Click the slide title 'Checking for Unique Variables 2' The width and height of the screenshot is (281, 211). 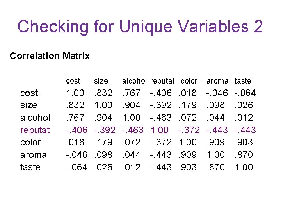coord(140,27)
